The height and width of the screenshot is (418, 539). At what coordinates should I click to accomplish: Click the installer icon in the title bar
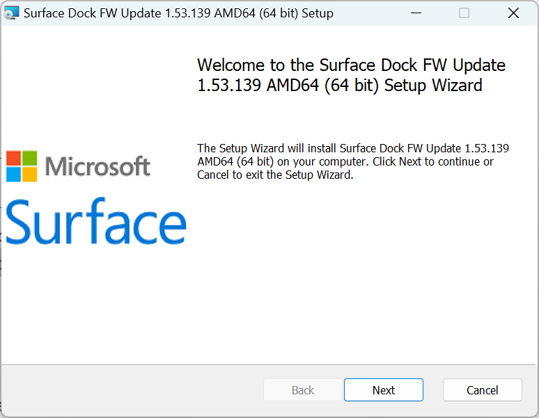(11, 13)
